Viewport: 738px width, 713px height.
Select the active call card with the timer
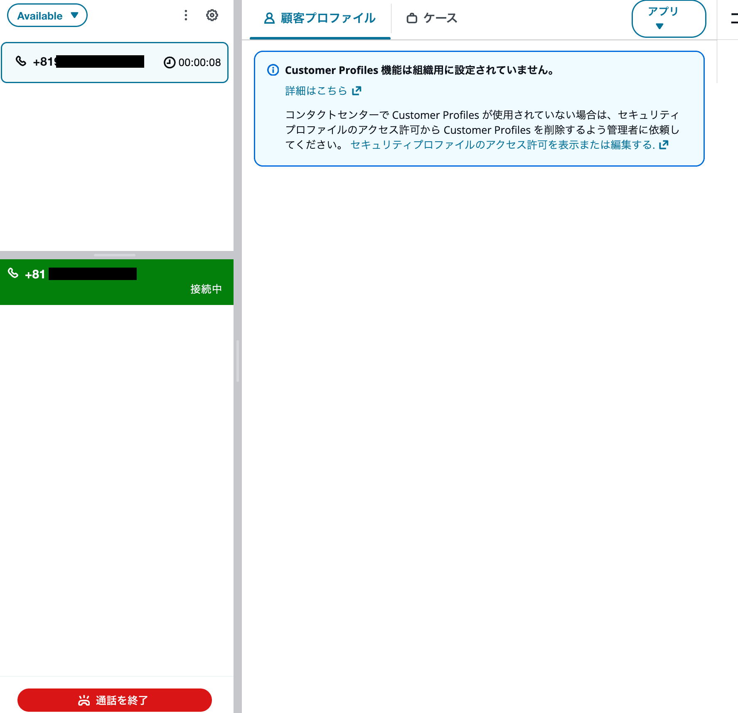[x=115, y=62]
